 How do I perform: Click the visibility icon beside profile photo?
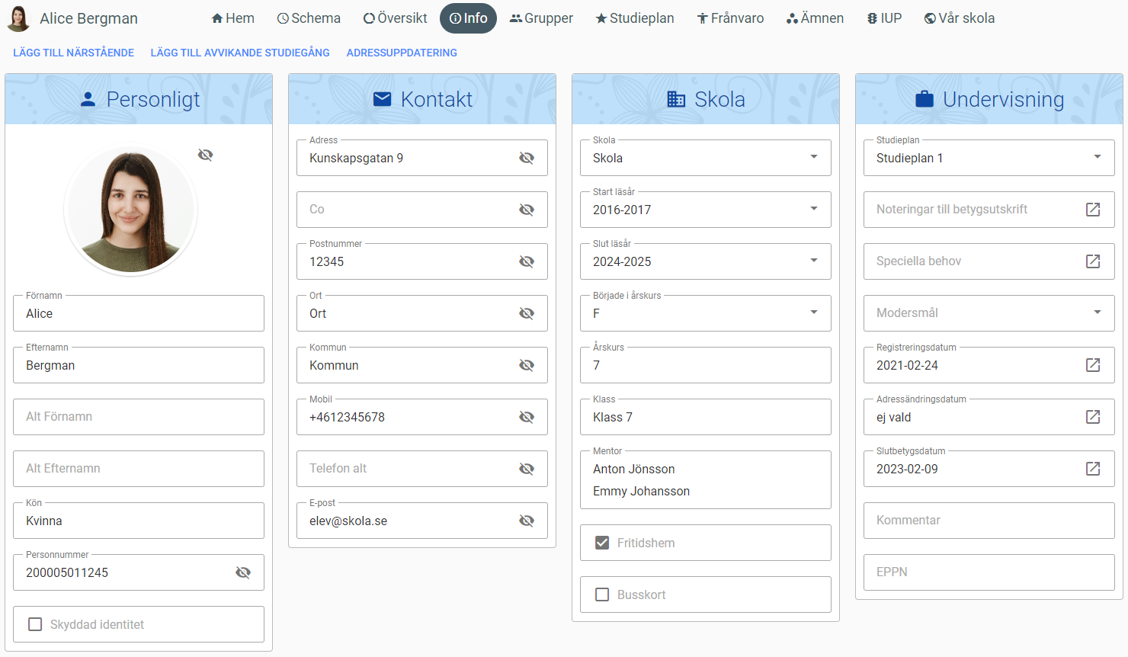point(205,155)
